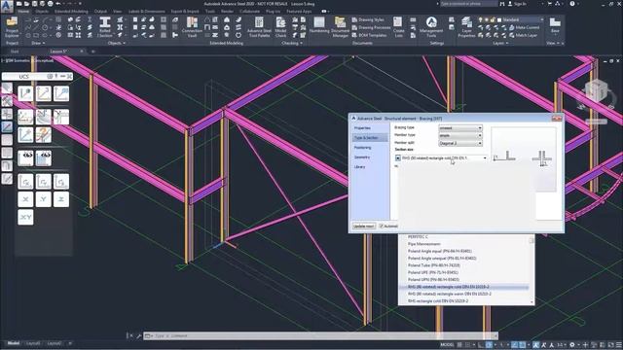This screenshot has height=350, width=623.
Task: Run the Model Check tool
Action: click(x=280, y=26)
